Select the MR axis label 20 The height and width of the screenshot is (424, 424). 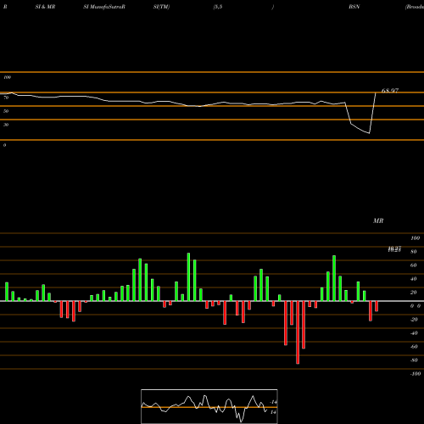414,293
